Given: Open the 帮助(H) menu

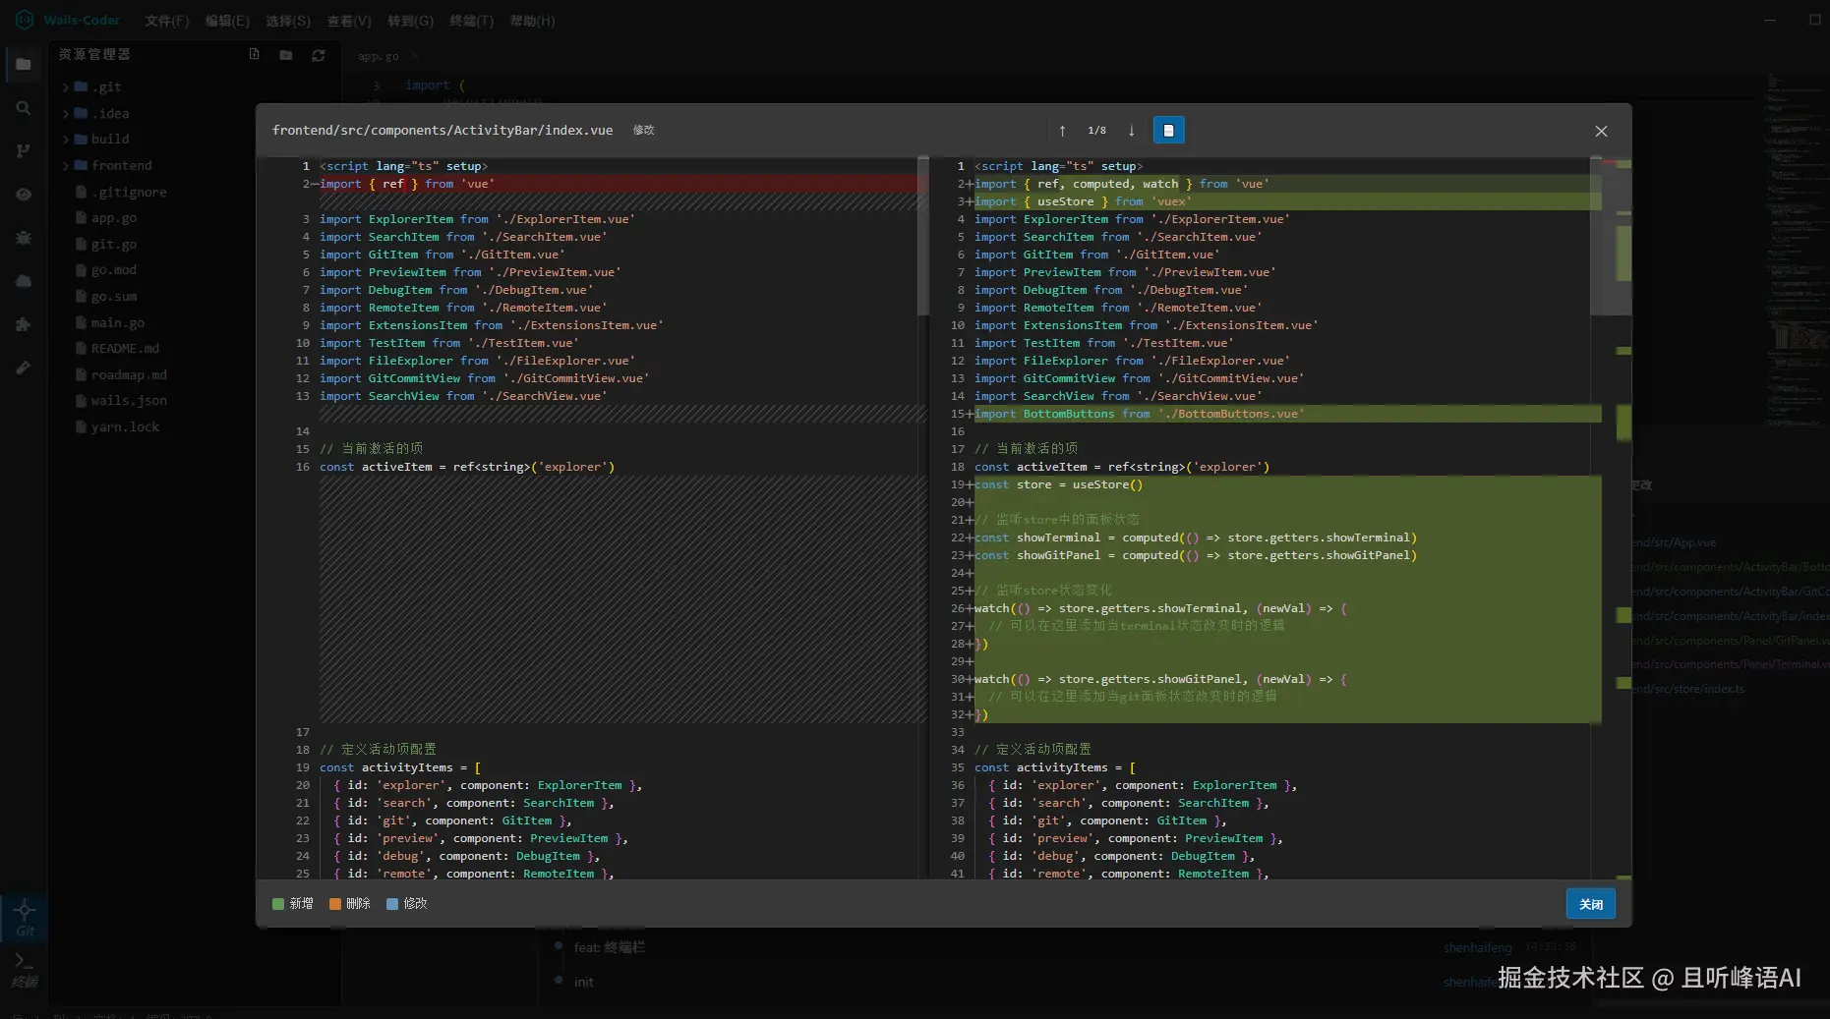Looking at the screenshot, I should (x=532, y=21).
